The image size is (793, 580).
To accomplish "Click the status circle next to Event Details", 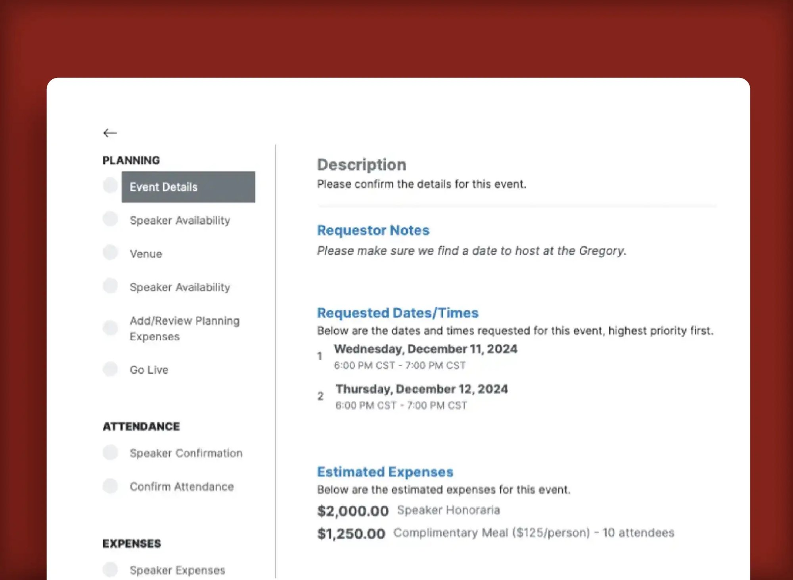I will (110, 186).
